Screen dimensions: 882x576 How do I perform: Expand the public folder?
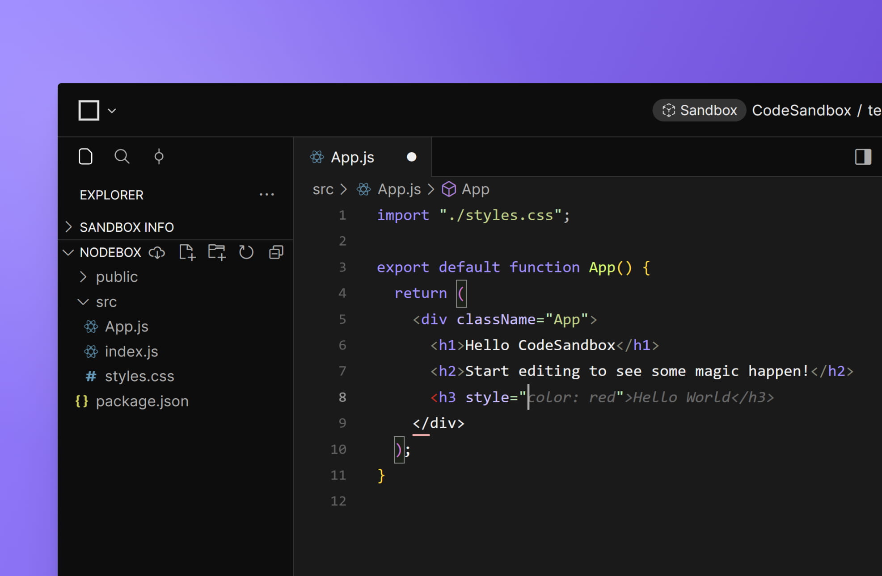pyautogui.click(x=117, y=276)
